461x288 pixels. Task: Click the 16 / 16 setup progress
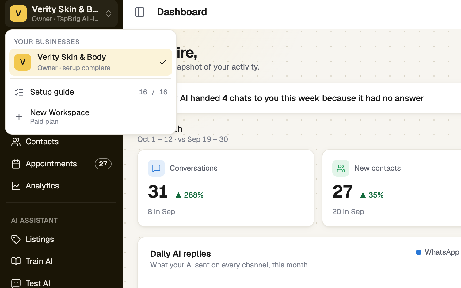pos(153,92)
